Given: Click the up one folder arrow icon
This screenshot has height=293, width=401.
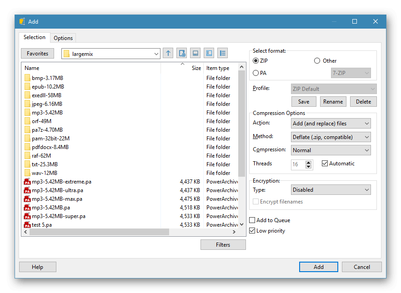Looking at the screenshot, I should 168,54.
